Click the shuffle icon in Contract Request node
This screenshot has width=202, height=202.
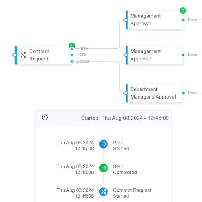click(x=23, y=55)
